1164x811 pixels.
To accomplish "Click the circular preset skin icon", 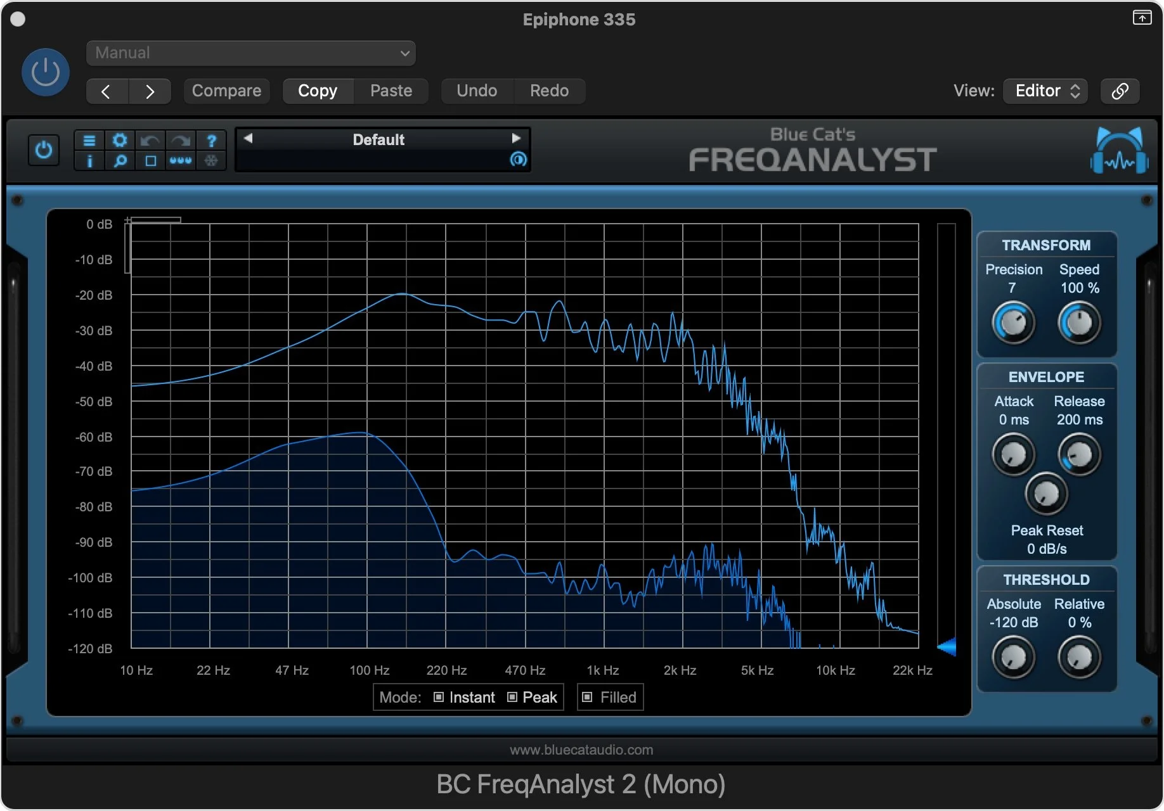I will [518, 160].
